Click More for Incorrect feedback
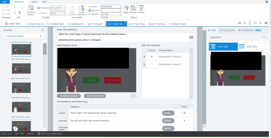 (168, 121)
